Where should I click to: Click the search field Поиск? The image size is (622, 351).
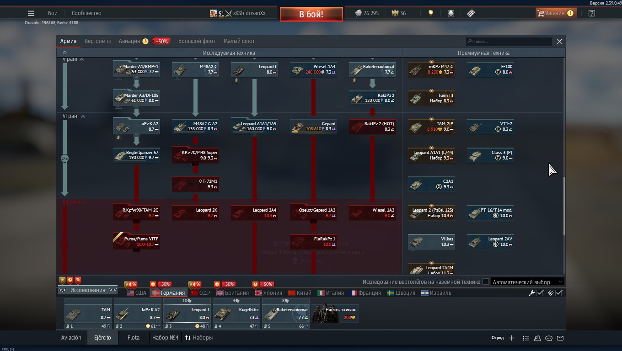tap(509, 41)
